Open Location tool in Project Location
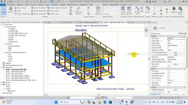Image resolution: width=188 pixels, height=105 pixels. click(88, 8)
